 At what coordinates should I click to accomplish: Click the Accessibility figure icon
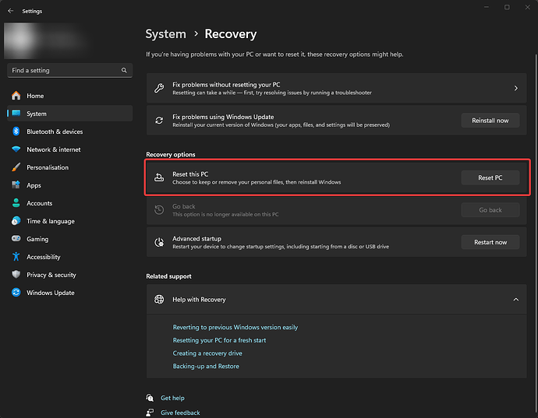coord(16,257)
